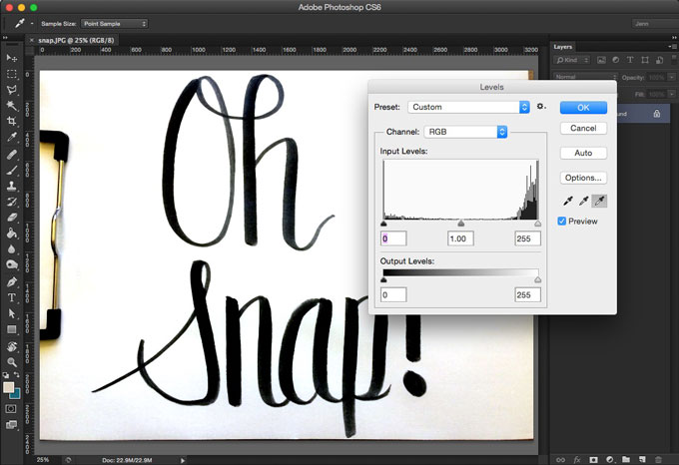Select the Polygonal Lasso tool
Viewport: 679px width, 465px height.
(x=12, y=90)
